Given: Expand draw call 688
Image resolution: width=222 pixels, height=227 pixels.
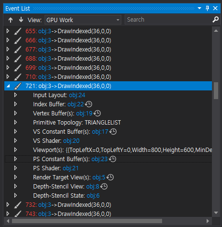Looking at the screenshot, I should 8,58.
